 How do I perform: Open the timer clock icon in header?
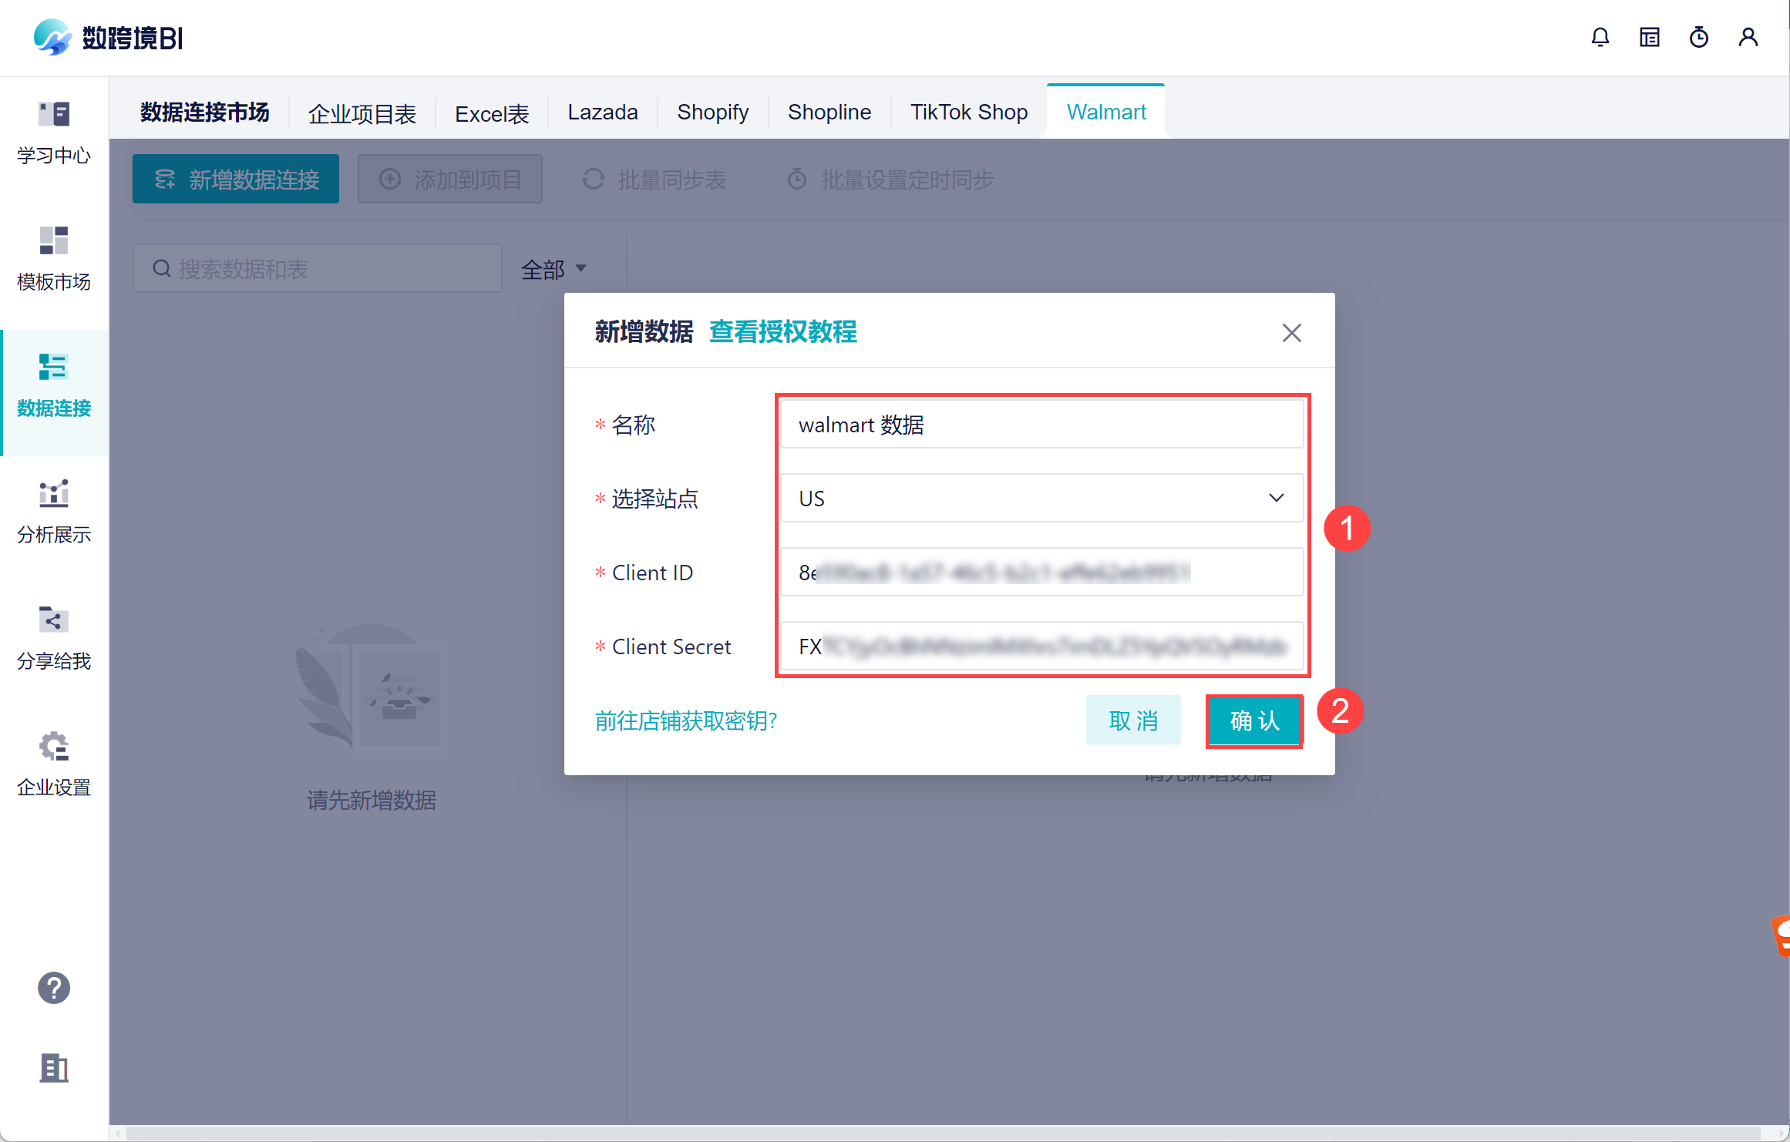(1698, 37)
